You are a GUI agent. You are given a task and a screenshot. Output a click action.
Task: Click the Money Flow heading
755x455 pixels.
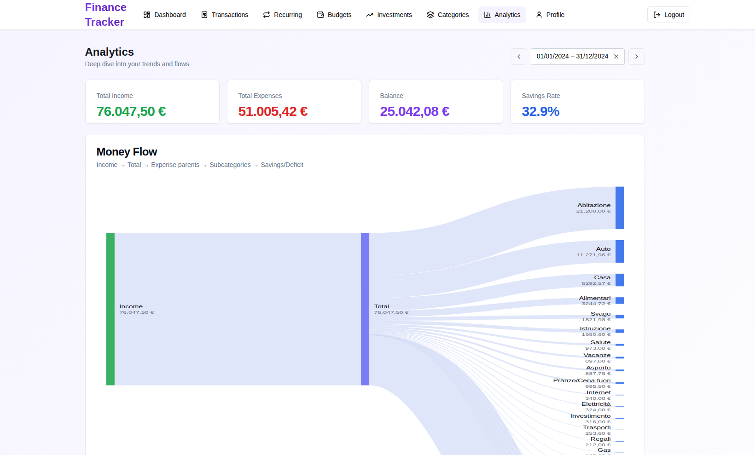pyautogui.click(x=127, y=152)
